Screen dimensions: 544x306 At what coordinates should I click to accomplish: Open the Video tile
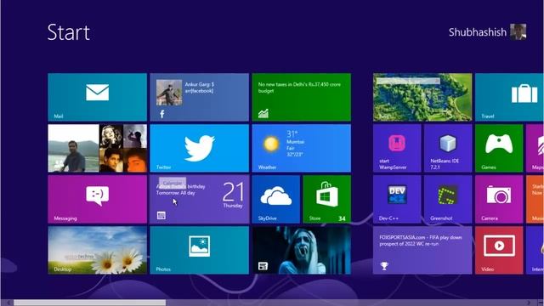[499, 250]
